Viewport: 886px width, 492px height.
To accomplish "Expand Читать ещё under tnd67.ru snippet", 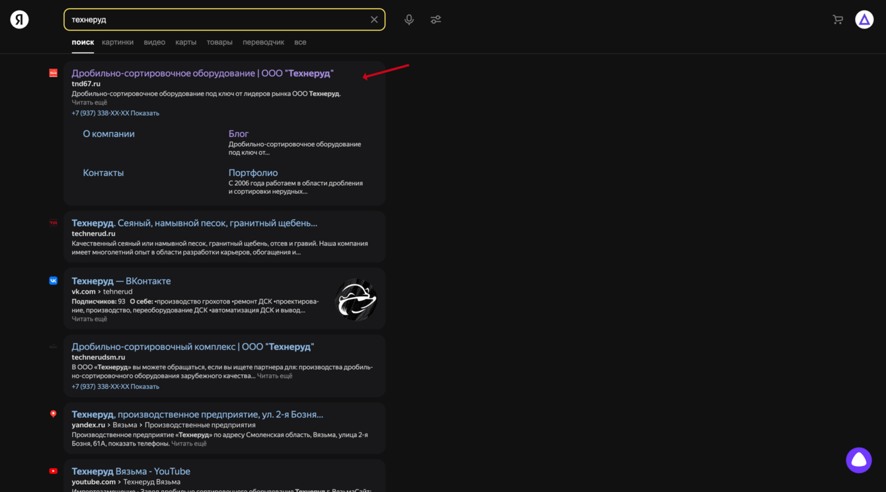I will (89, 102).
